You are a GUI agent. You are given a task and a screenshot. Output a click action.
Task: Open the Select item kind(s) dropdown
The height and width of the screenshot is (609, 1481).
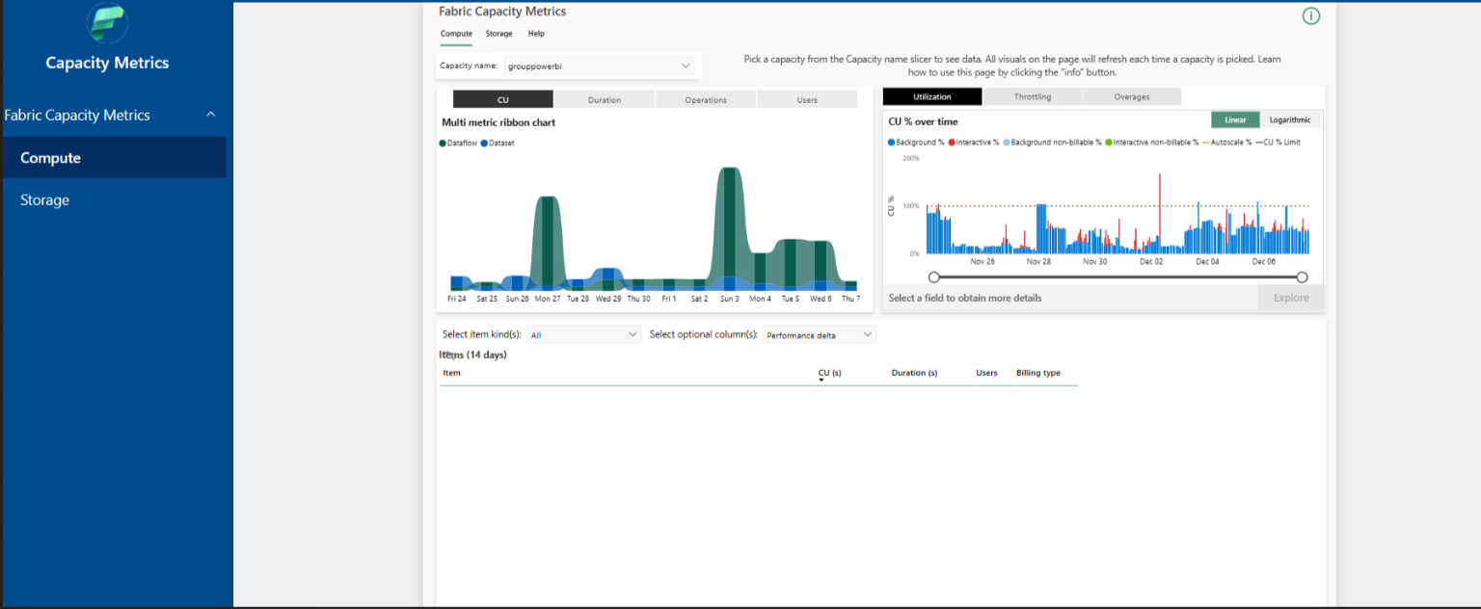583,334
